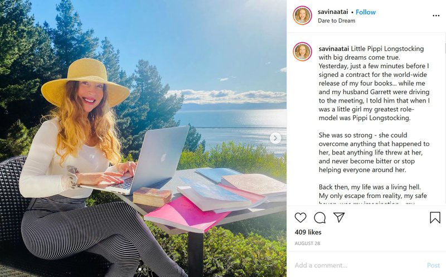Advance to next photo with arrow
Viewport: 446px width, 277px height.
click(x=275, y=138)
